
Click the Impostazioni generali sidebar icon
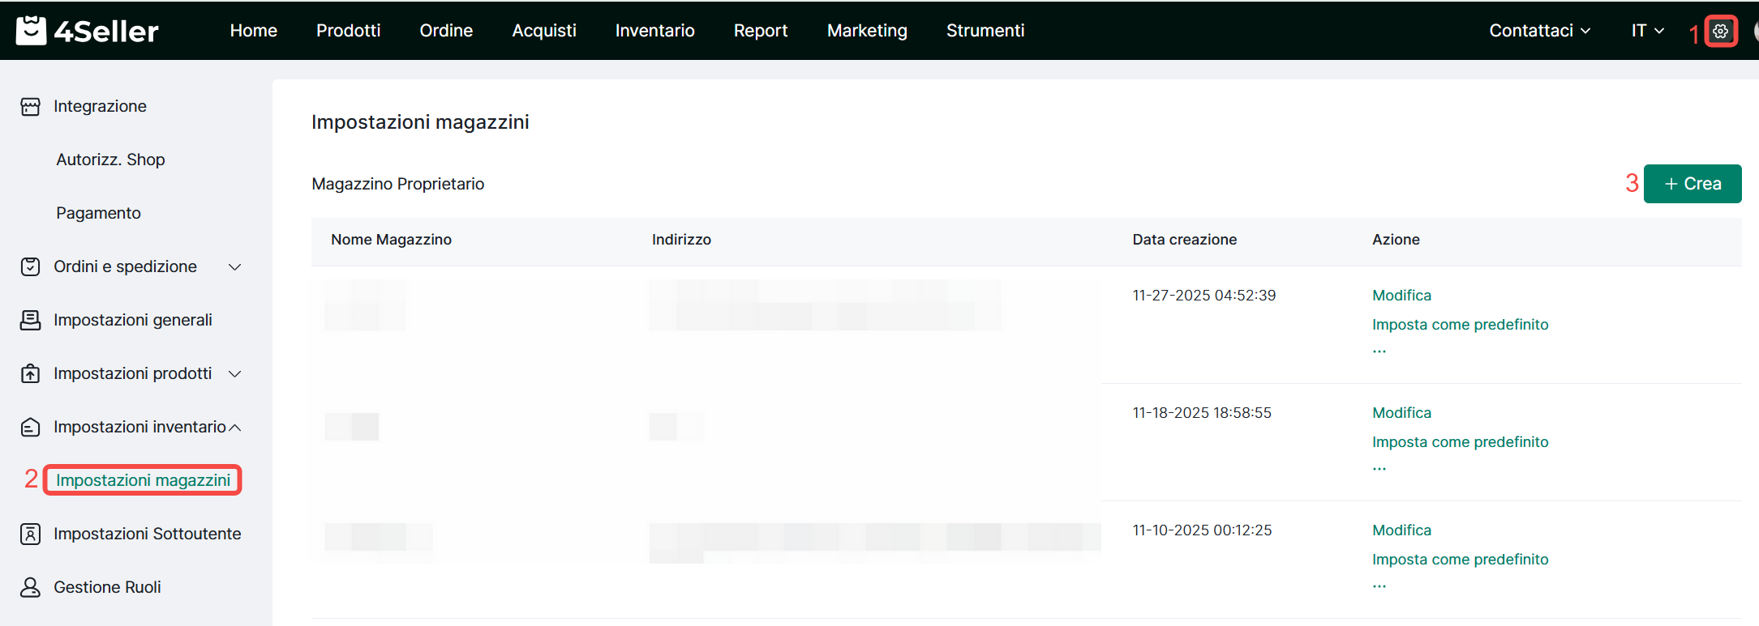[x=31, y=321]
